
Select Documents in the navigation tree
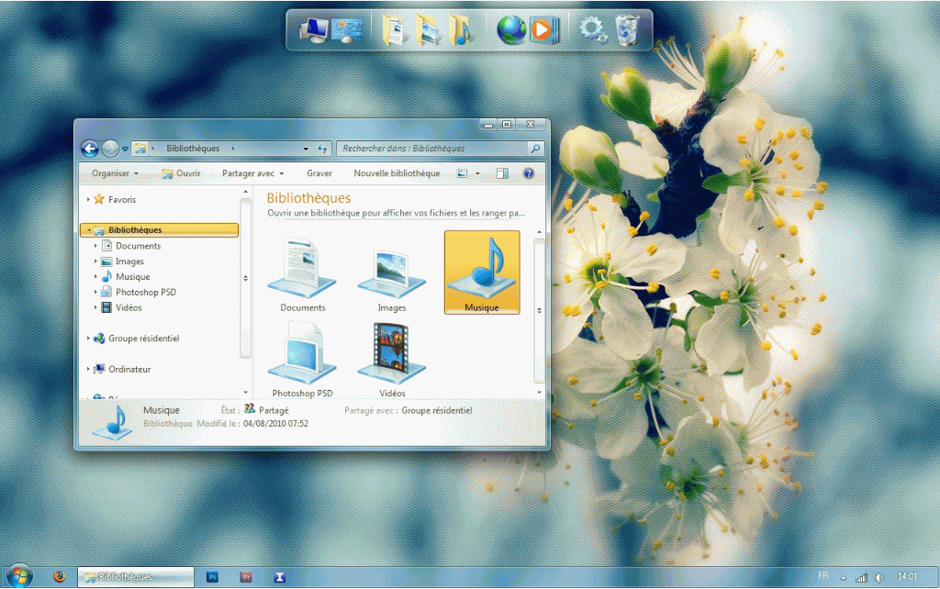coord(138,246)
